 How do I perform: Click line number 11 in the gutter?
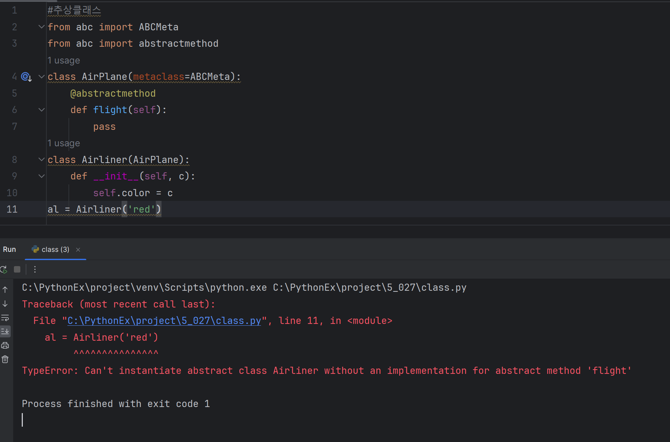point(12,209)
